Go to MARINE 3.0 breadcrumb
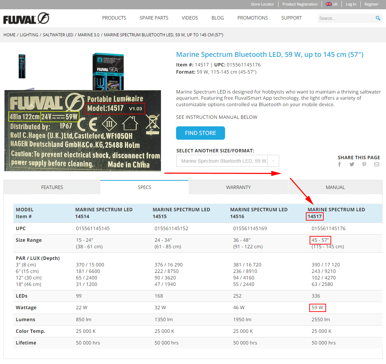The height and width of the screenshot is (364, 386). pyautogui.click(x=89, y=35)
